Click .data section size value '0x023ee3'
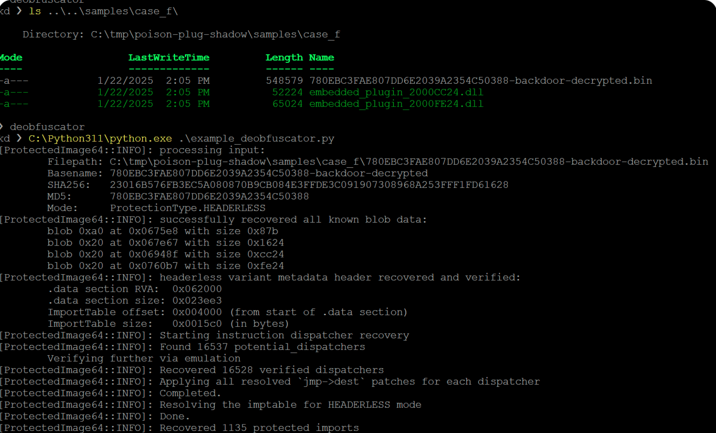The height and width of the screenshot is (433, 716). tap(197, 301)
